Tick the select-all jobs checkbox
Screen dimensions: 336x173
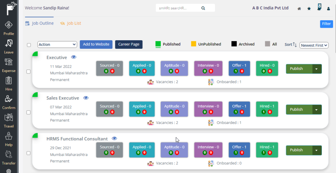click(x=29, y=45)
